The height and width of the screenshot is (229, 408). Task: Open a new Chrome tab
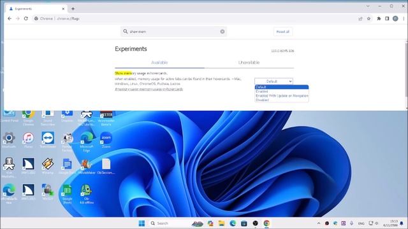coord(73,8)
